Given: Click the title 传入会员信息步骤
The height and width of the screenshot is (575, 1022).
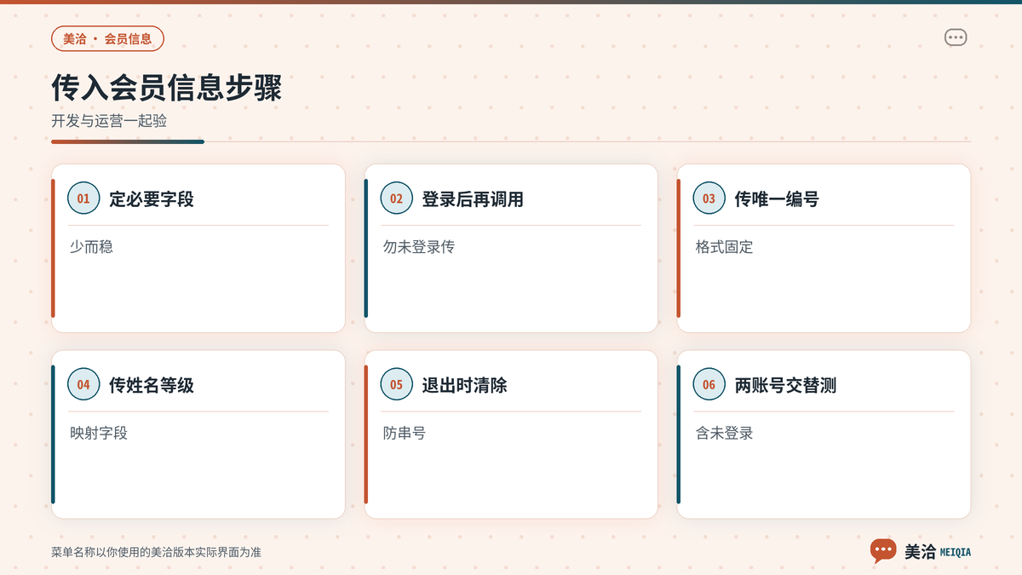Looking at the screenshot, I should point(166,89).
